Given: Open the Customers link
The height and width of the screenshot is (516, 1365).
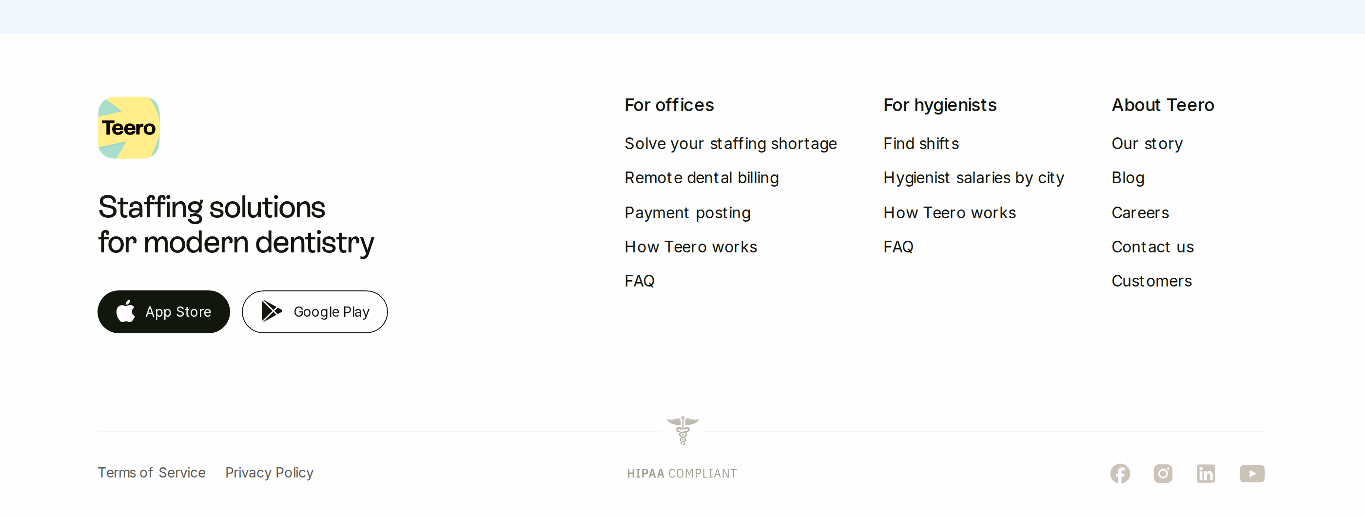Looking at the screenshot, I should [x=1151, y=281].
